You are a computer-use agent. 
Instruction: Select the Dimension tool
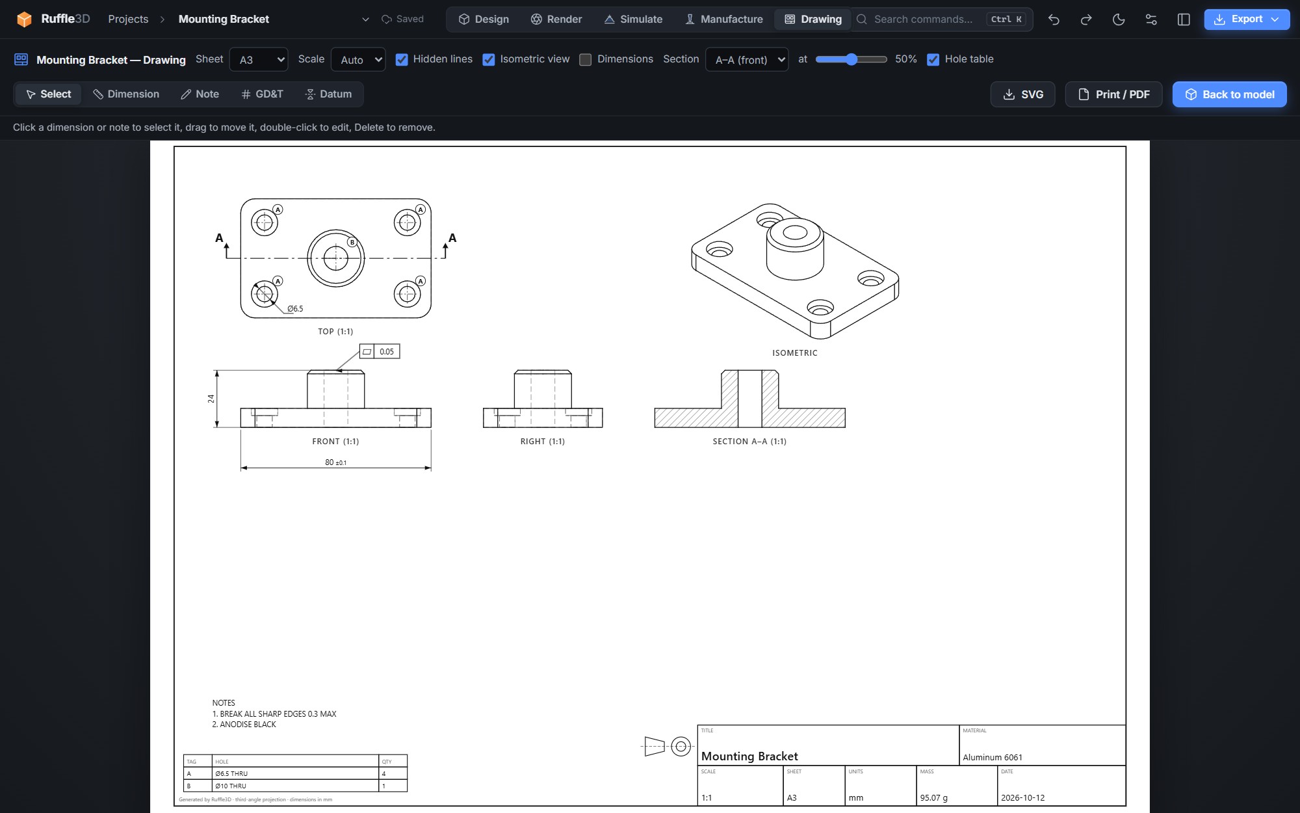[126, 94]
